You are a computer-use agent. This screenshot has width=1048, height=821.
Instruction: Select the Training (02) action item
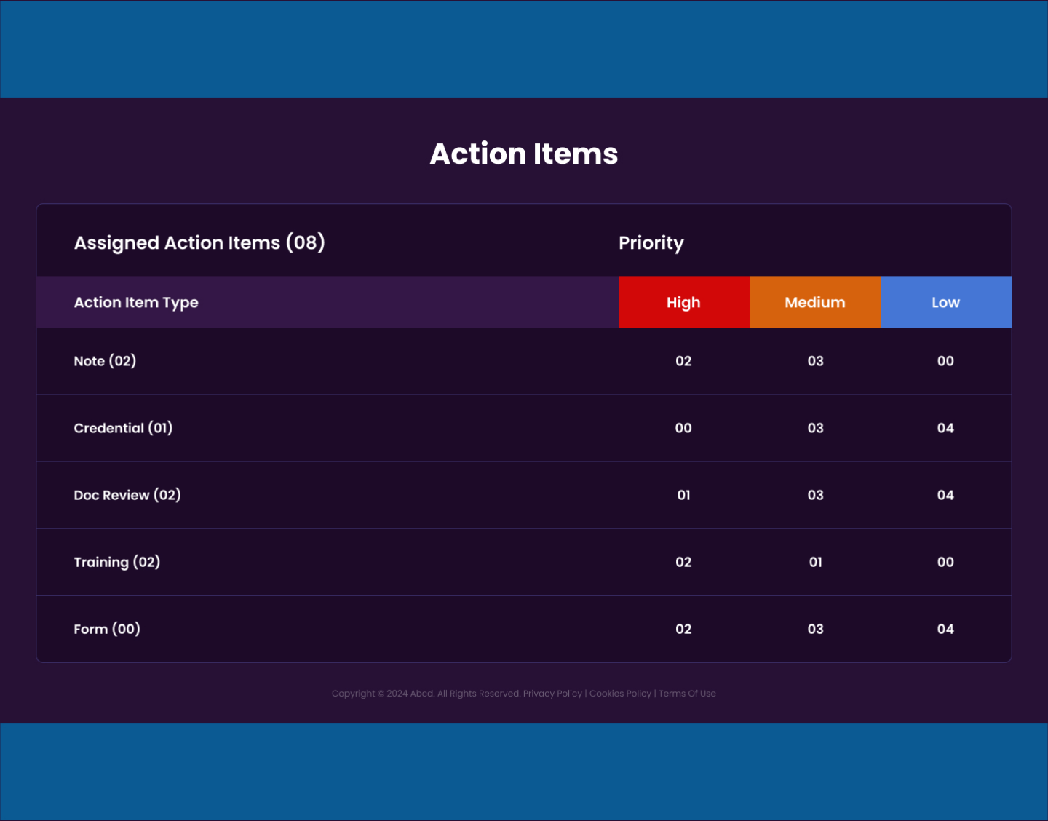click(524, 562)
